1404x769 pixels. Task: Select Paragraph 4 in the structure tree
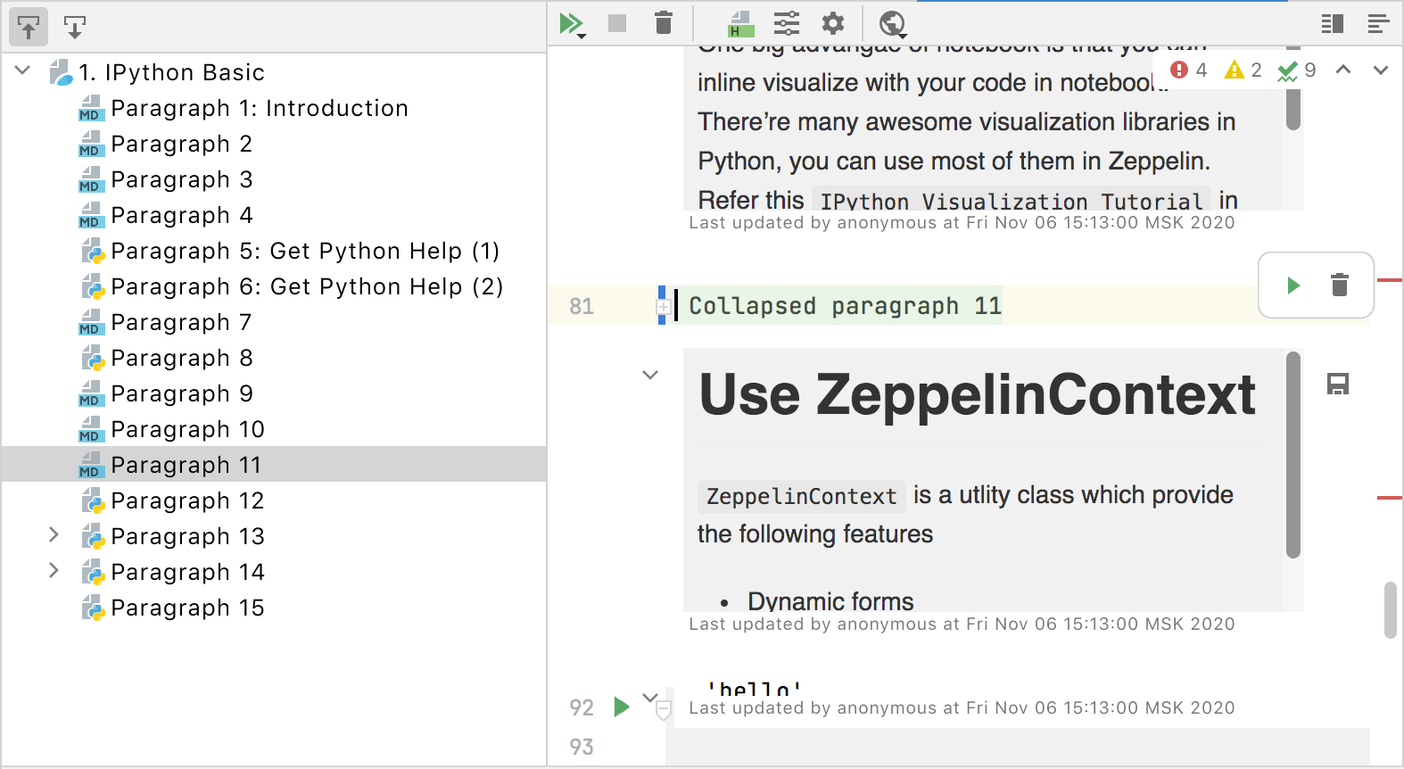tap(182, 215)
